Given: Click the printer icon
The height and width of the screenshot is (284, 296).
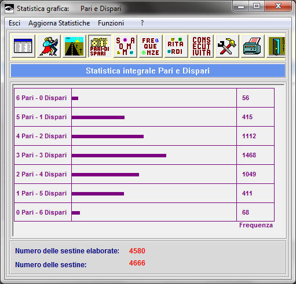Looking at the screenshot, I should click(253, 46).
